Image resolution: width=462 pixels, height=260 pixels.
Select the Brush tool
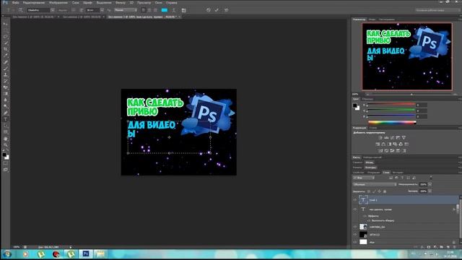tap(6, 69)
